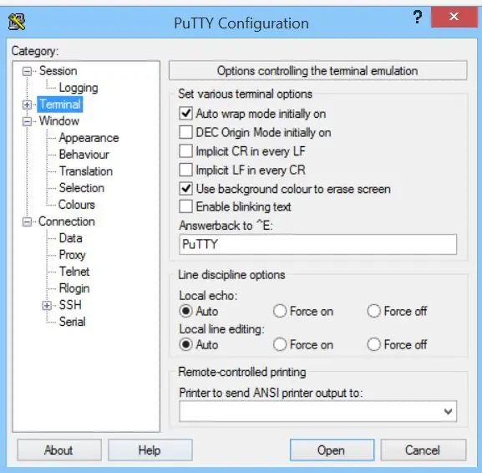Expand the Terminal tree node
Viewport: 482px width, 473px height.
click(x=27, y=104)
